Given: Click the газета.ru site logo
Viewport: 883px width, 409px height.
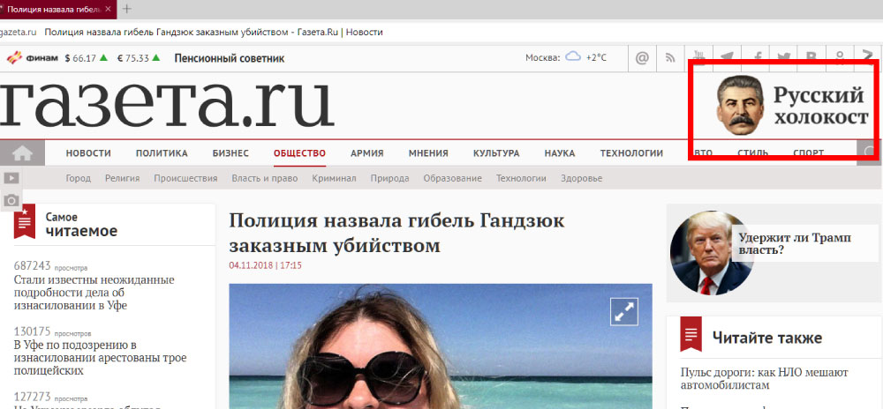Looking at the screenshot, I should [167, 105].
